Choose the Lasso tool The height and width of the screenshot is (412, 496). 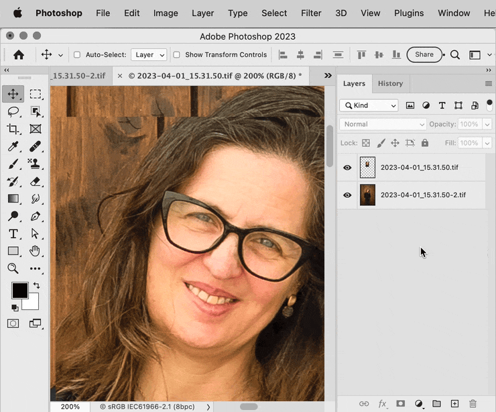tap(13, 111)
